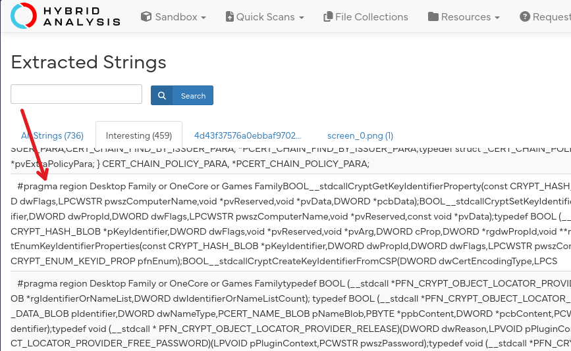Click the Hybrid Analysis wordmark text

tap(80, 17)
